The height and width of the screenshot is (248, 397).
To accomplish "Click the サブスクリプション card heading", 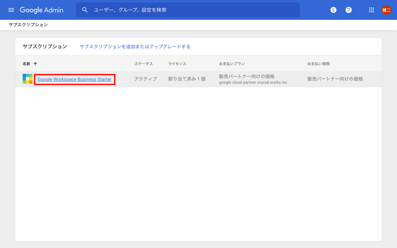I will coord(45,46).
